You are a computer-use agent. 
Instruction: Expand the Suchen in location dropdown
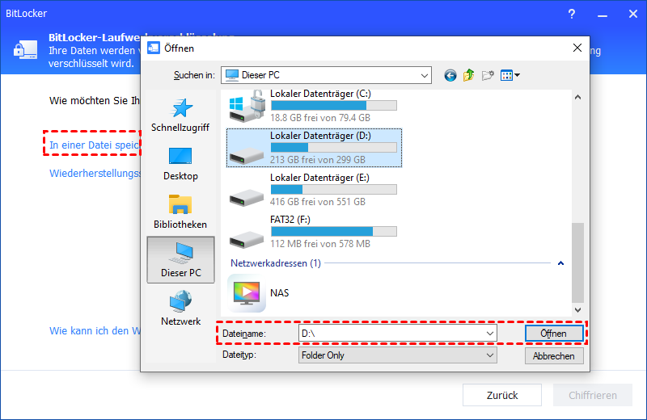click(424, 75)
